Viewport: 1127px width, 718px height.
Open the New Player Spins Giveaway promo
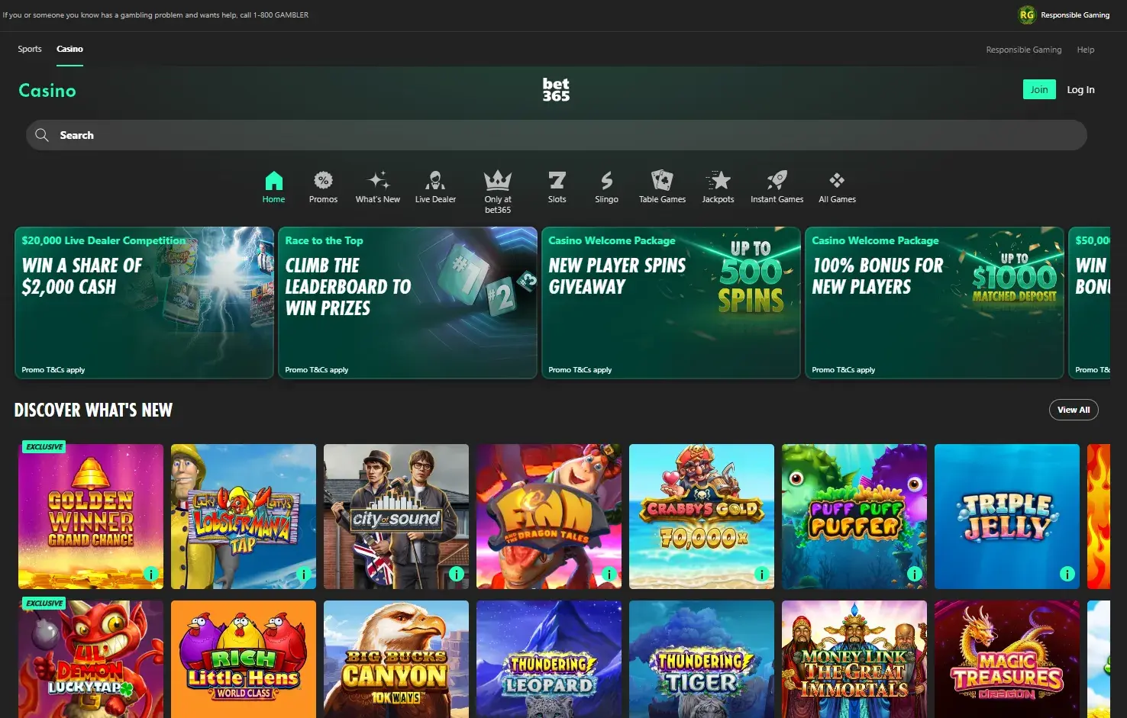pos(671,303)
